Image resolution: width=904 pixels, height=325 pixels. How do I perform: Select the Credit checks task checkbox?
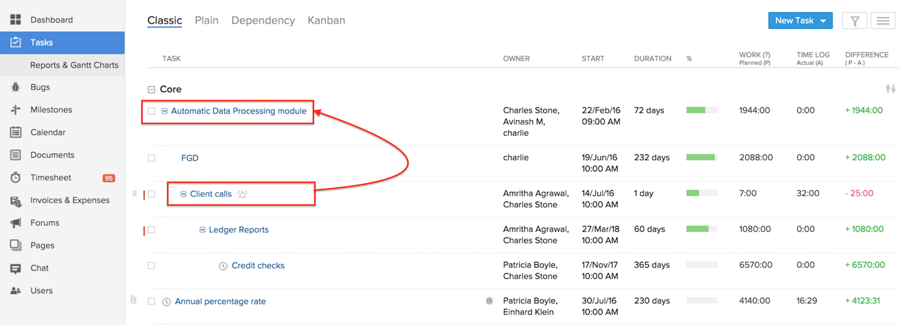click(151, 266)
